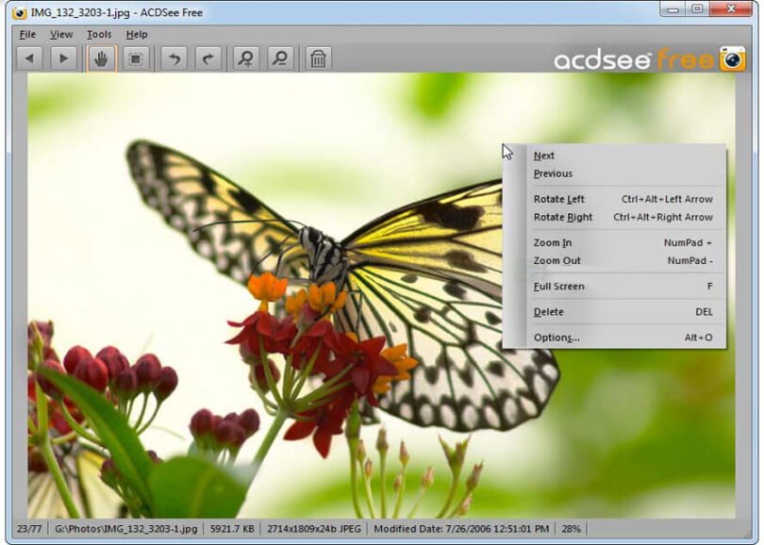
Task: Open the Tools menu
Action: (98, 34)
